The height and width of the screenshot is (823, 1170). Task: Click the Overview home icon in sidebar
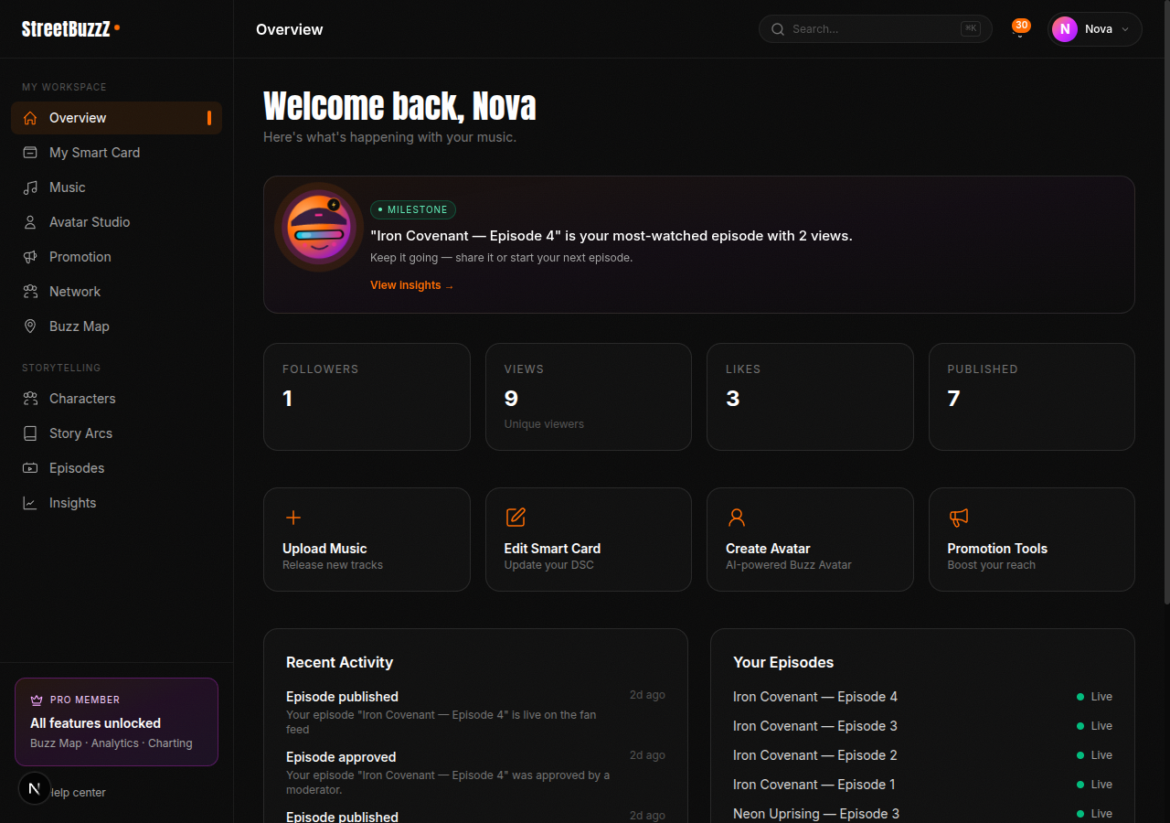point(30,118)
